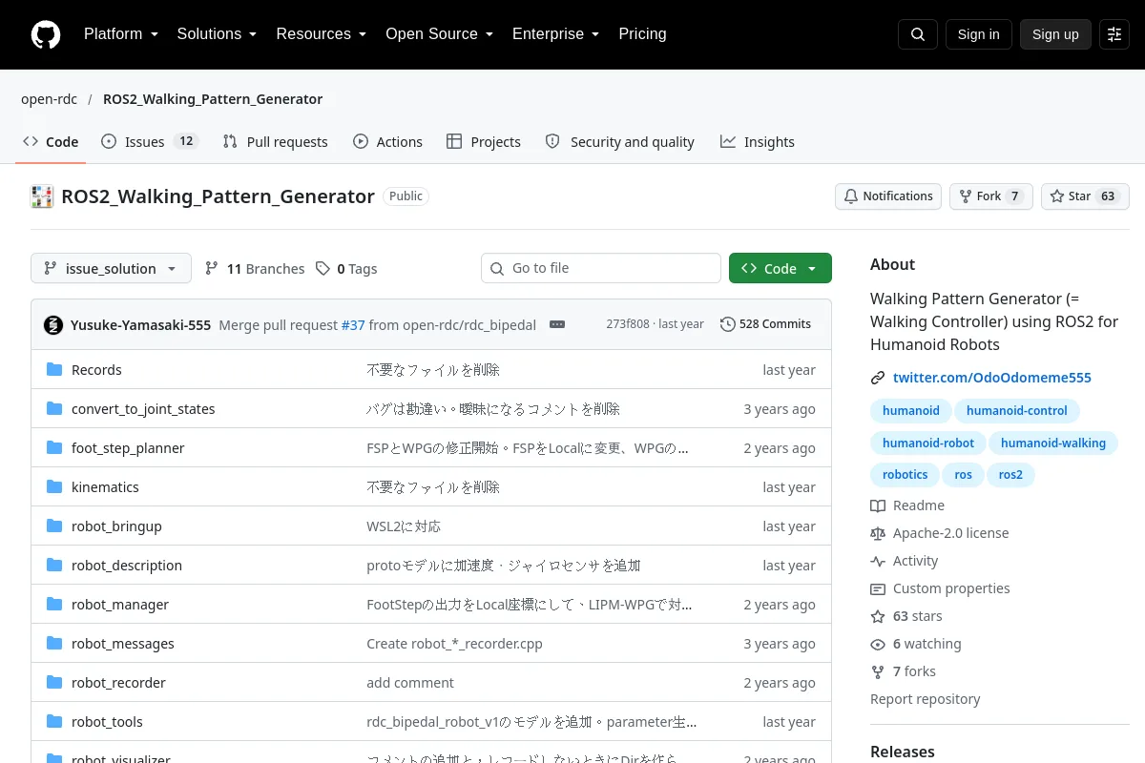Open kinematics folder icon
Viewport: 1145px width, 763px height.
pyautogui.click(x=54, y=487)
